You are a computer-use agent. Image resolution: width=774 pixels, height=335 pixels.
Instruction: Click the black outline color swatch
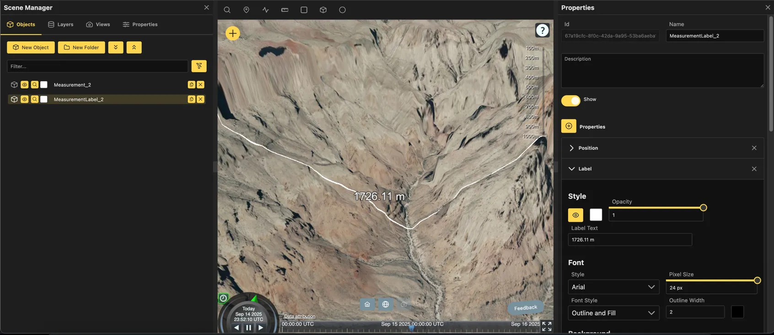click(x=737, y=312)
